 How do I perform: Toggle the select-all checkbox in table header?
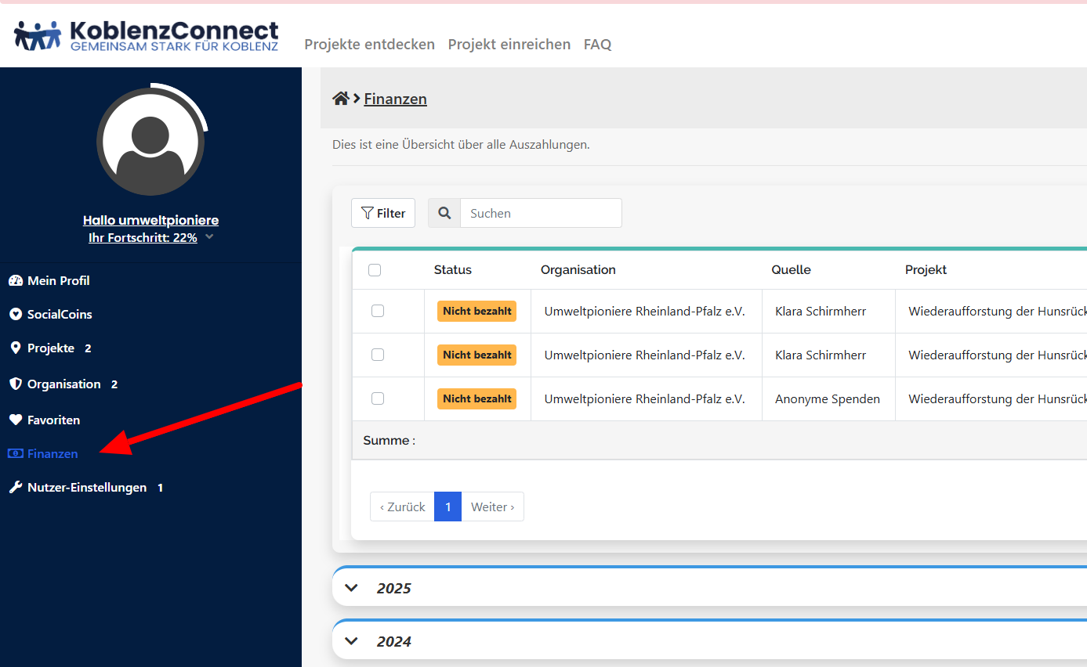375,270
